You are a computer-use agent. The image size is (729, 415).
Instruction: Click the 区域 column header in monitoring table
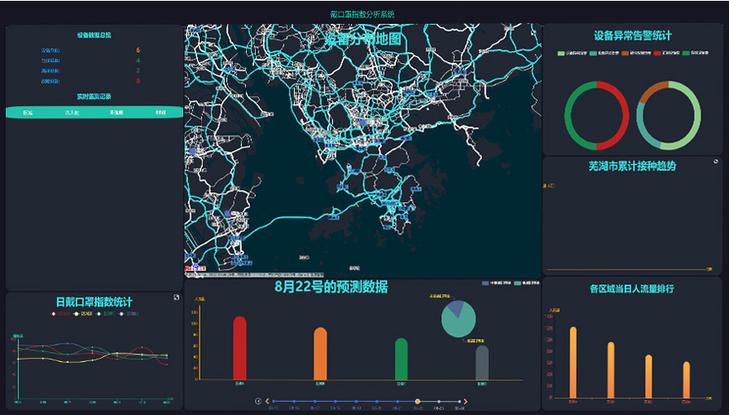click(28, 112)
